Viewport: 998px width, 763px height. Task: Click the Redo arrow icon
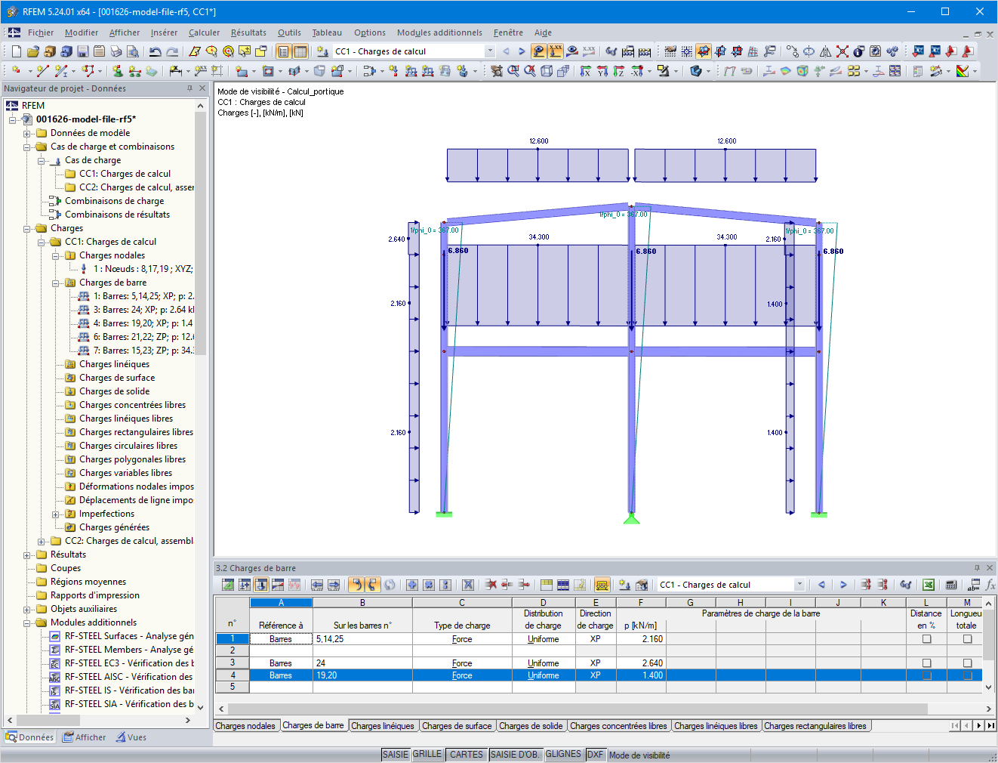[x=172, y=51]
